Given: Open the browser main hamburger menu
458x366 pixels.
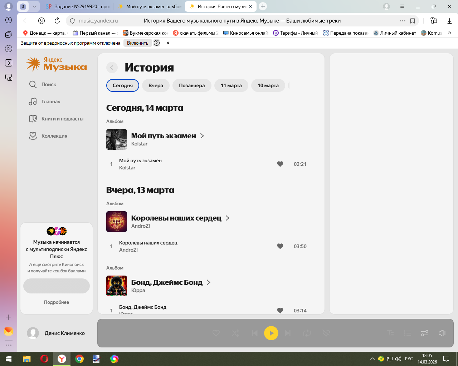Looking at the screenshot, I should (402, 6).
